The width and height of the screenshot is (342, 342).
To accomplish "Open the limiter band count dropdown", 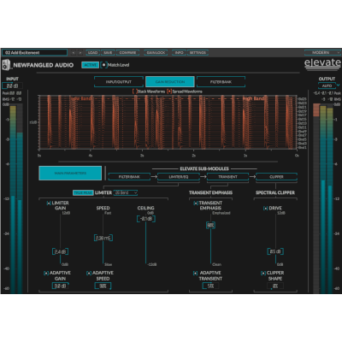I will (126, 193).
